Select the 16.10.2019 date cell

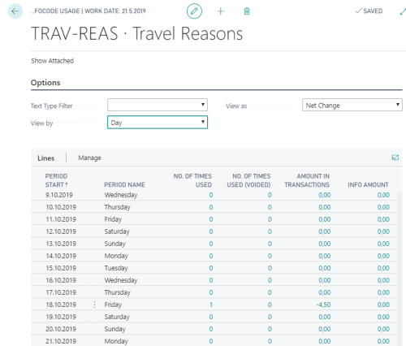click(61, 280)
